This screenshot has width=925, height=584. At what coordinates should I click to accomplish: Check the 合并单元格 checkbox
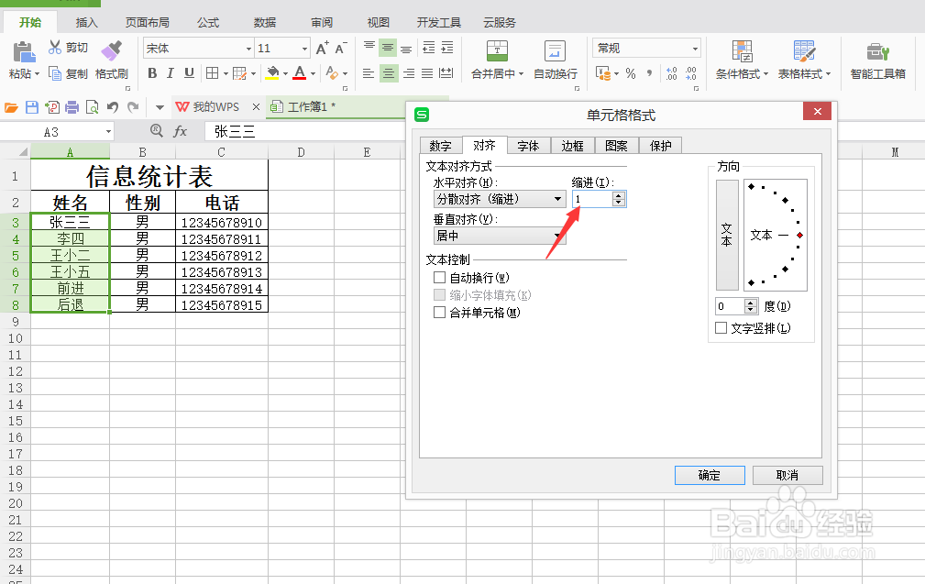[x=439, y=312]
